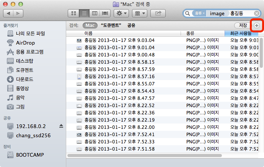This screenshot has width=264, height=167.
Task: Click the BOOTCAMP disk icon
Action: [10, 155]
